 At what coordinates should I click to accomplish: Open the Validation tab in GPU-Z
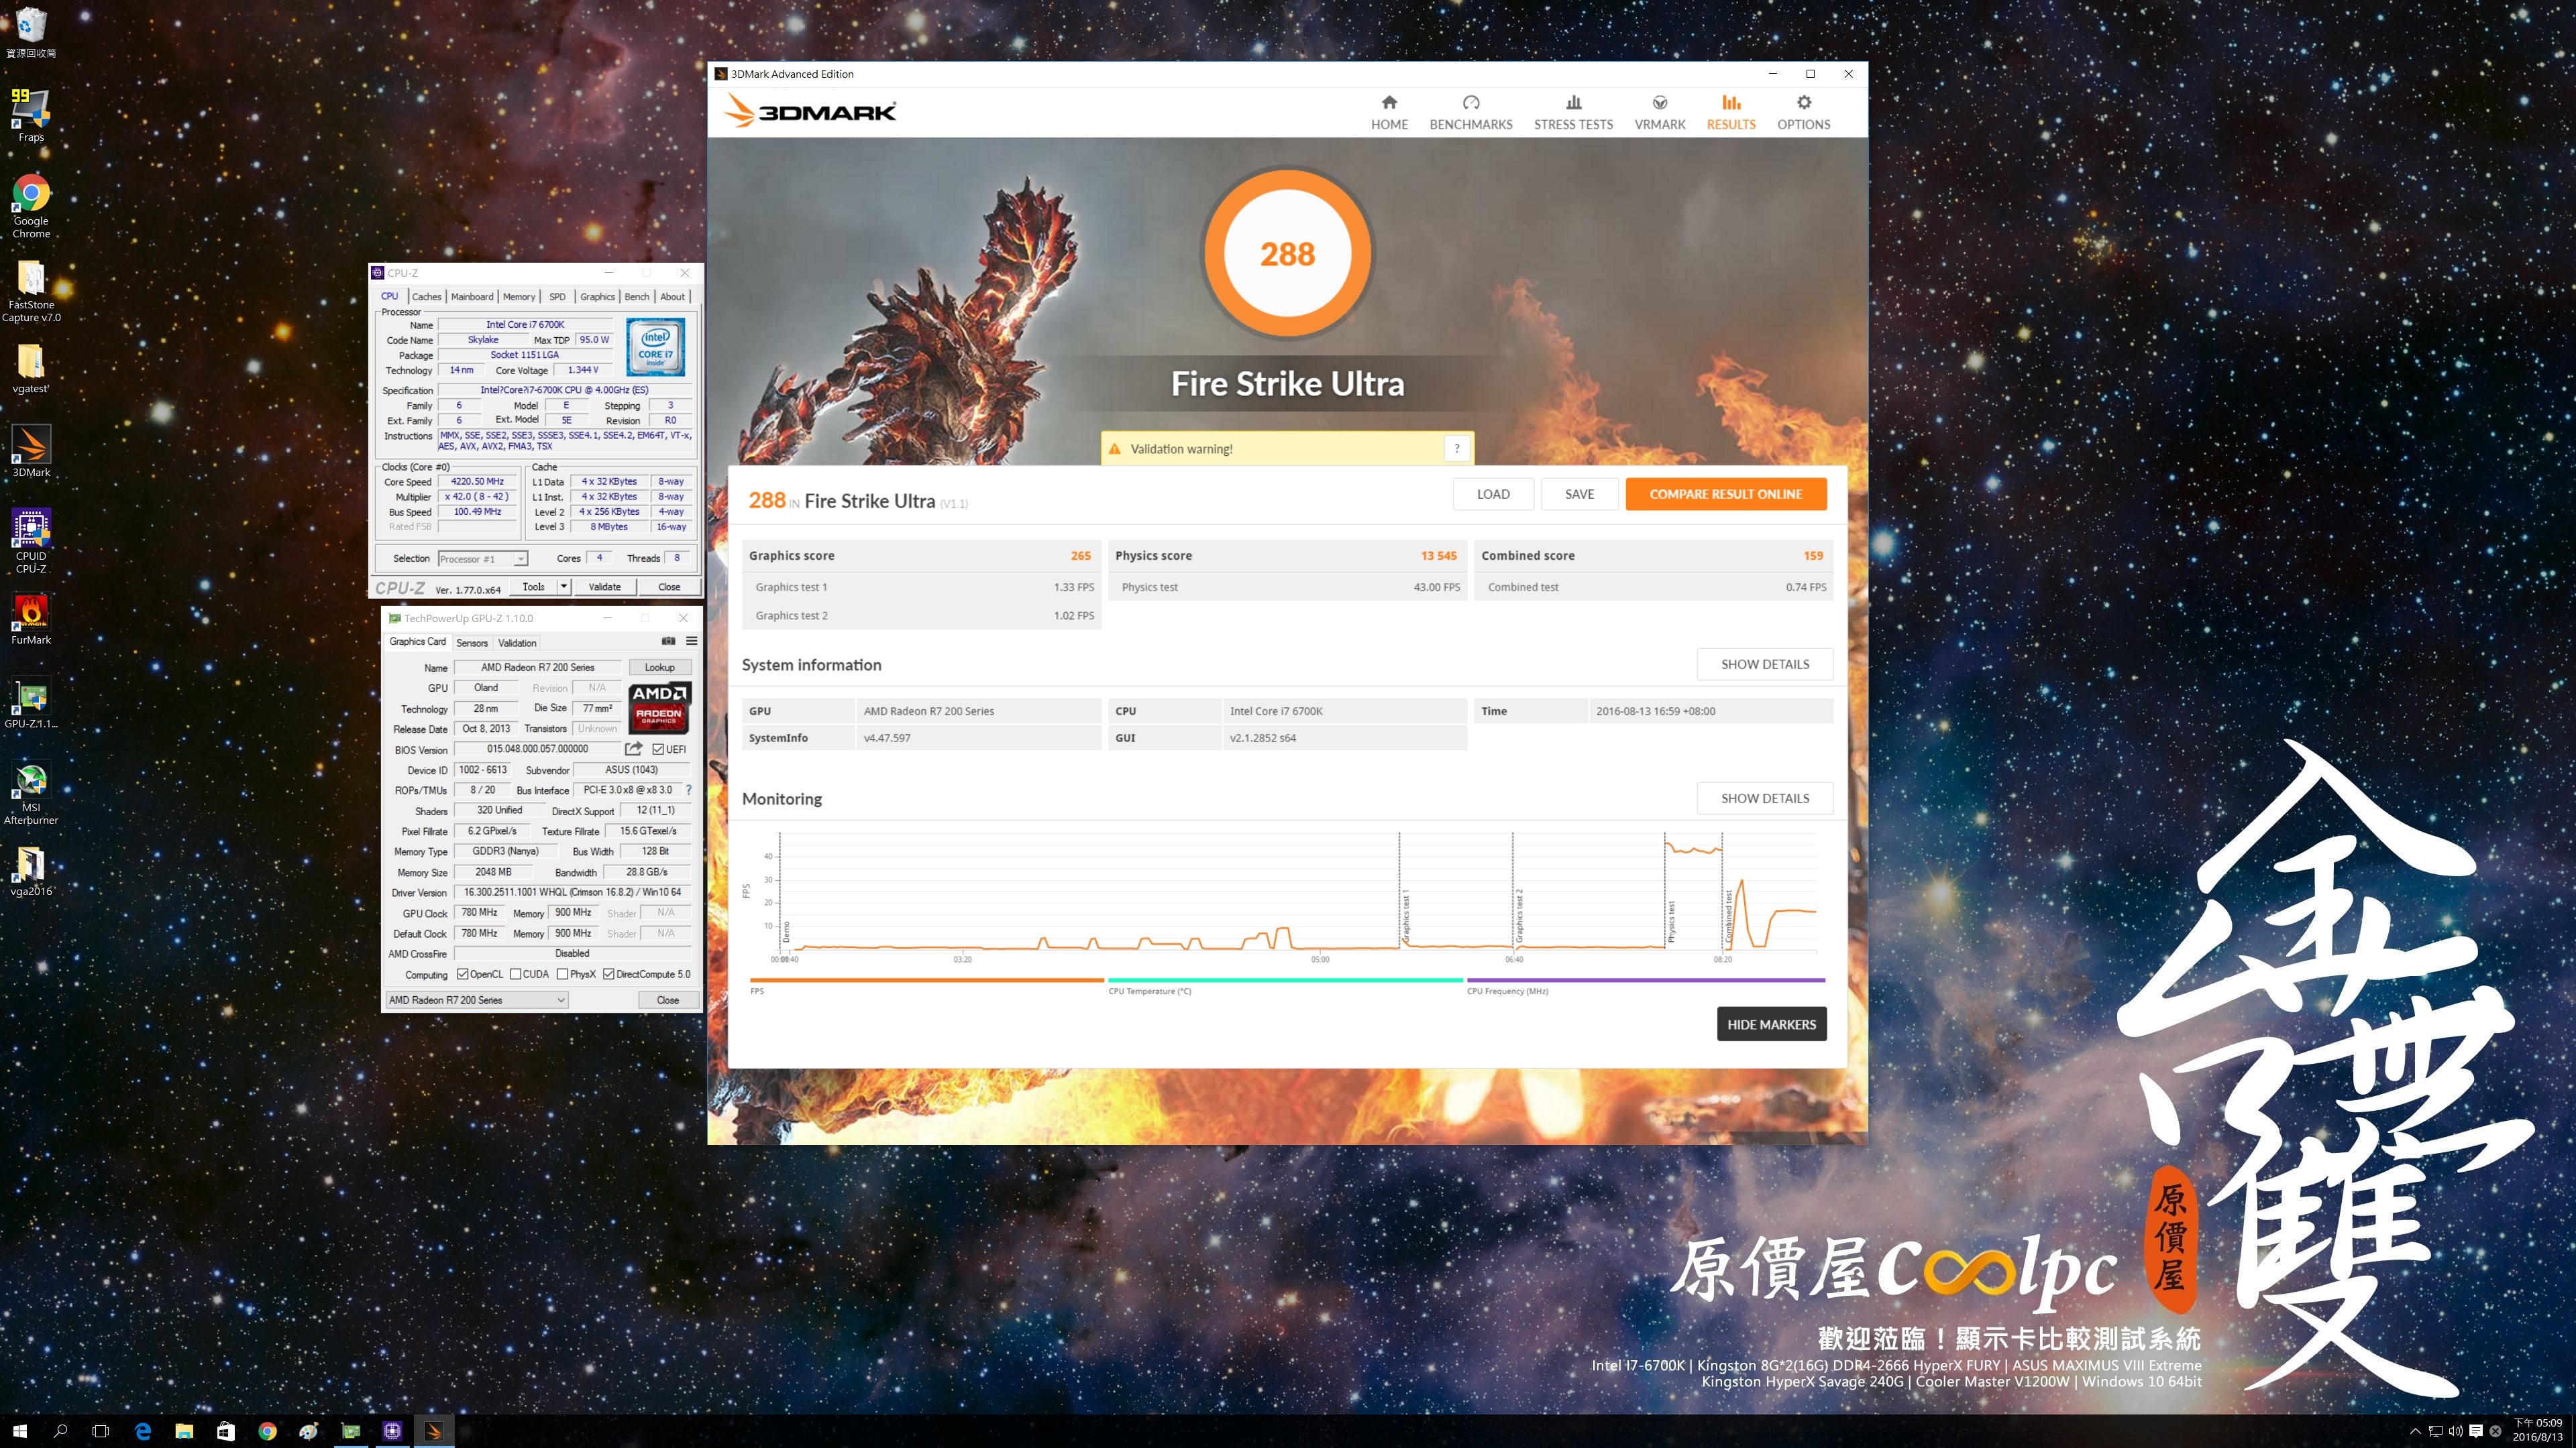click(517, 643)
